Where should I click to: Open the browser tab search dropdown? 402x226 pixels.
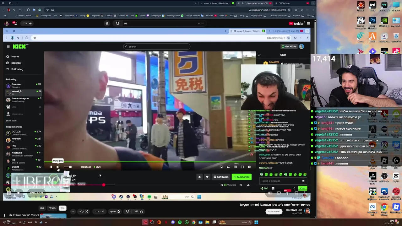(313, 3)
